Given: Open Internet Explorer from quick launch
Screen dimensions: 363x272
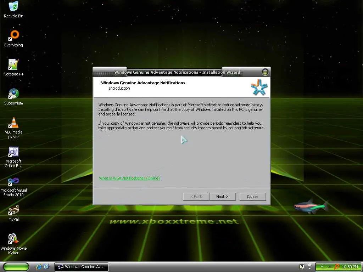Looking at the screenshot, I should point(39,267).
